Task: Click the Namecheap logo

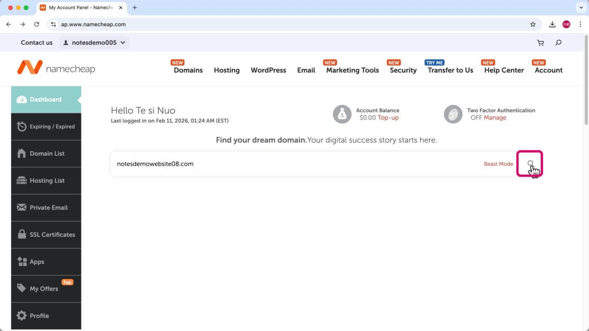Action: pyautogui.click(x=56, y=68)
